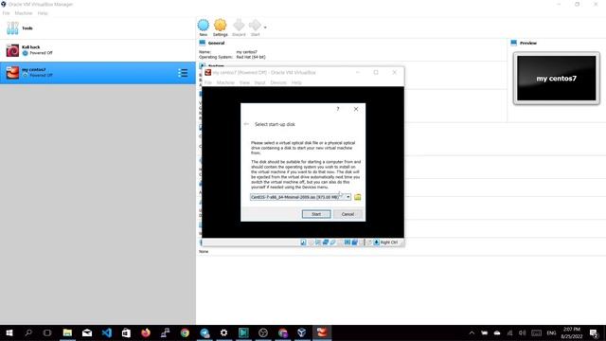This screenshot has width=606, height=341.
Task: Switch to VirtualBox Manager cube taskbar icon
Action: pos(302,332)
